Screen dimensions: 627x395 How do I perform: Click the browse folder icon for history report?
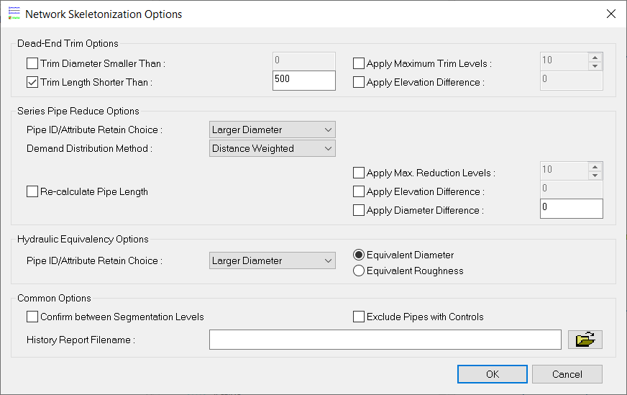pyautogui.click(x=585, y=340)
